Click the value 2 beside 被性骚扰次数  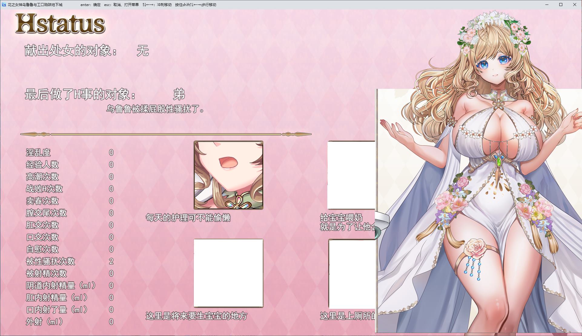tap(111, 261)
